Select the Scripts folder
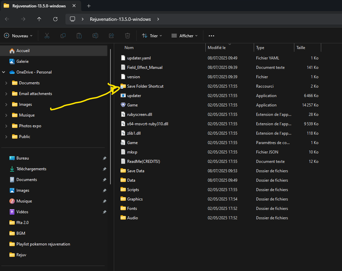The height and width of the screenshot is (271, 342). click(x=133, y=190)
